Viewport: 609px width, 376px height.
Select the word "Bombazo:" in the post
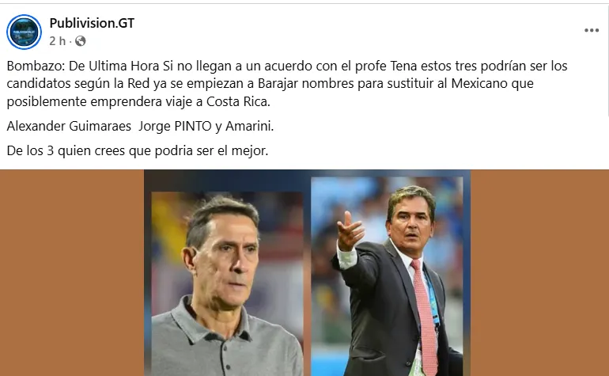point(36,66)
